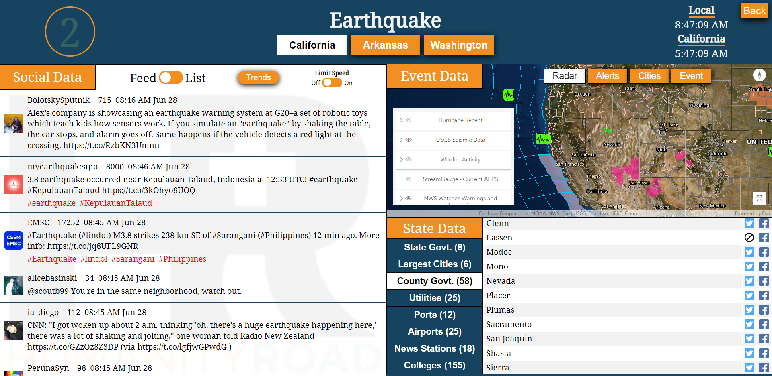Viewport: 772px width, 376px height.
Task: Click the myearthquakeapp profile avatar
Action: tap(14, 185)
